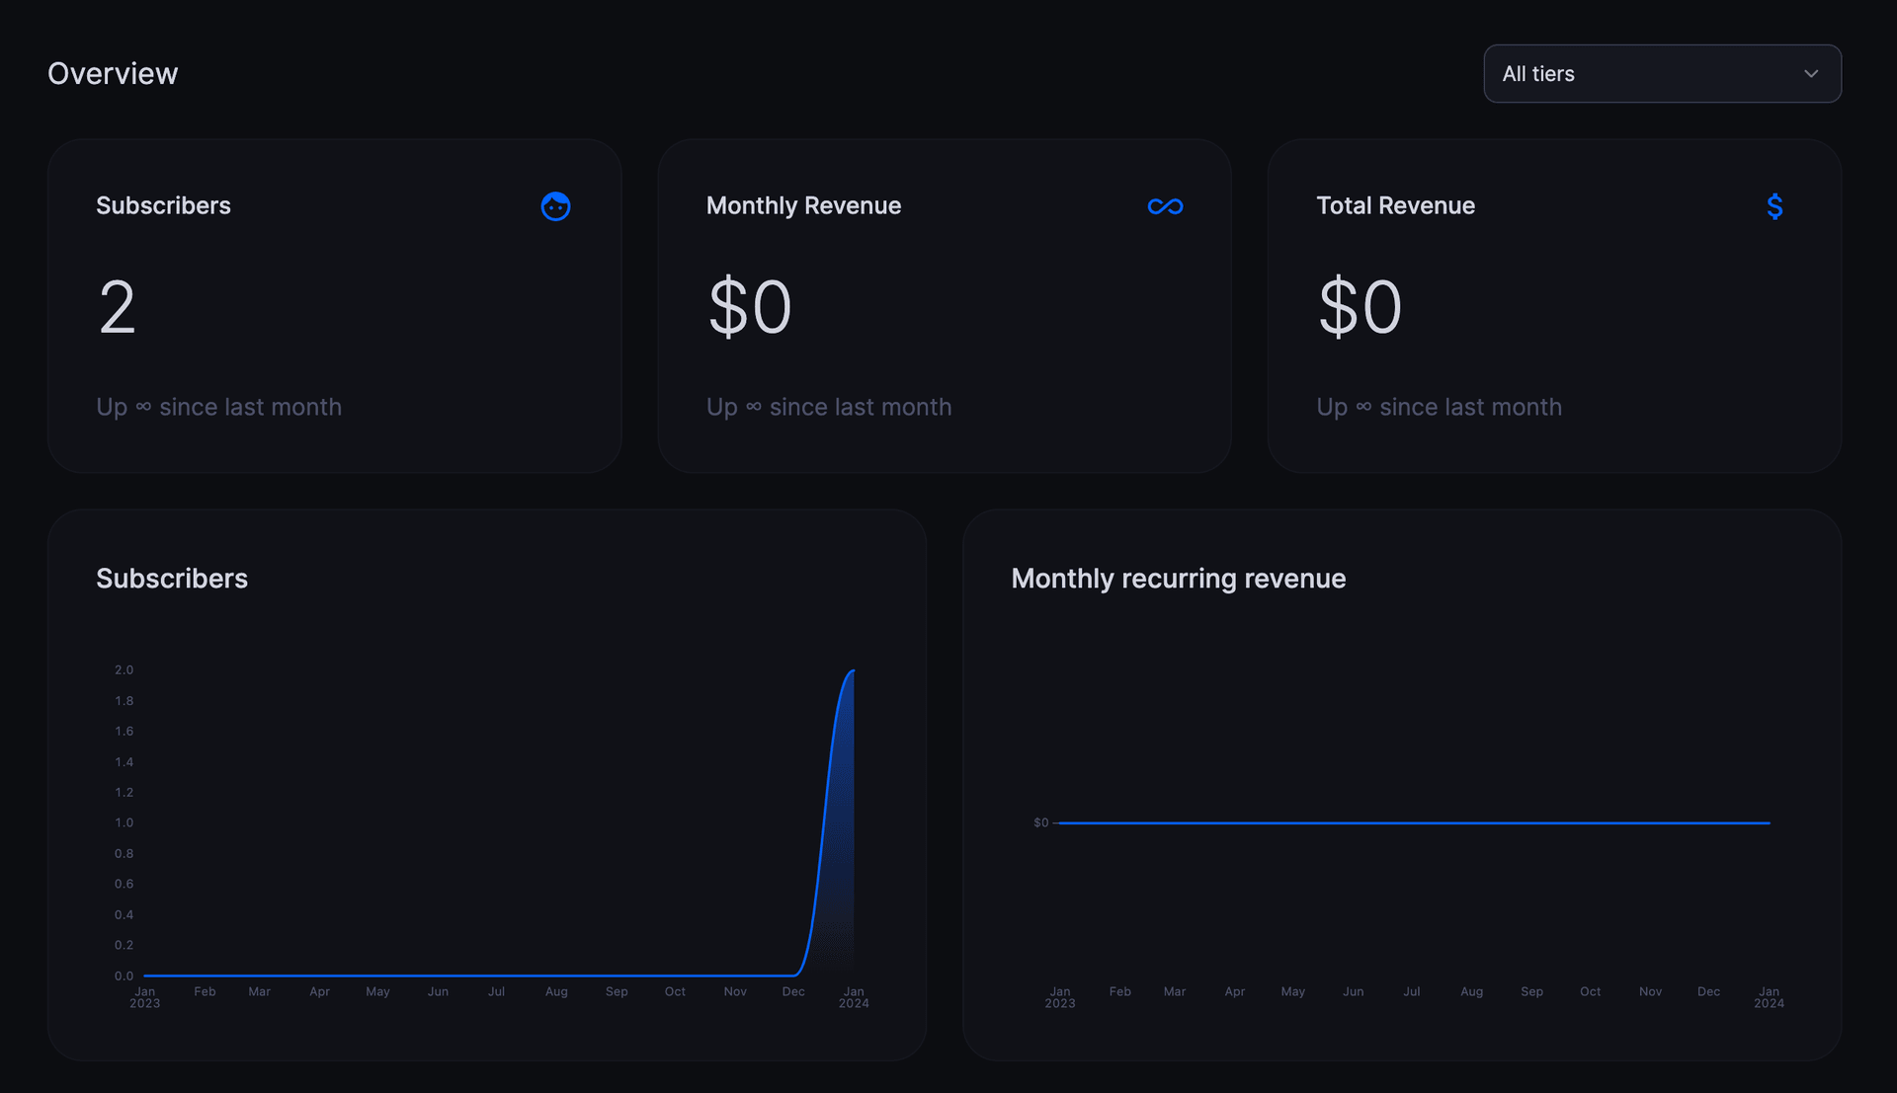The width and height of the screenshot is (1897, 1093).
Task: Click Jan 2023 label on revenue chart
Action: (x=1060, y=997)
